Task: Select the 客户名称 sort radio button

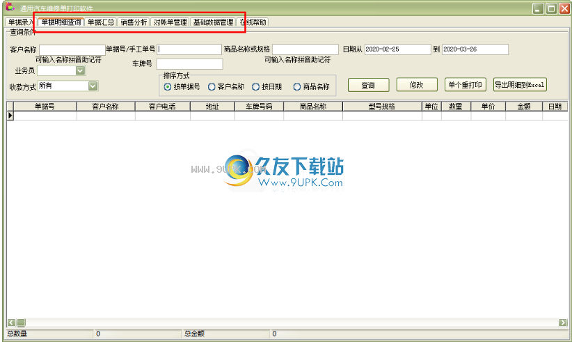Action: point(212,87)
